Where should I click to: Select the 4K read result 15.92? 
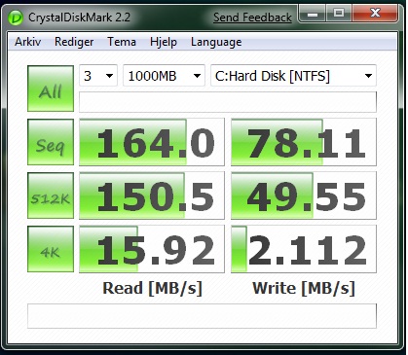tap(152, 249)
